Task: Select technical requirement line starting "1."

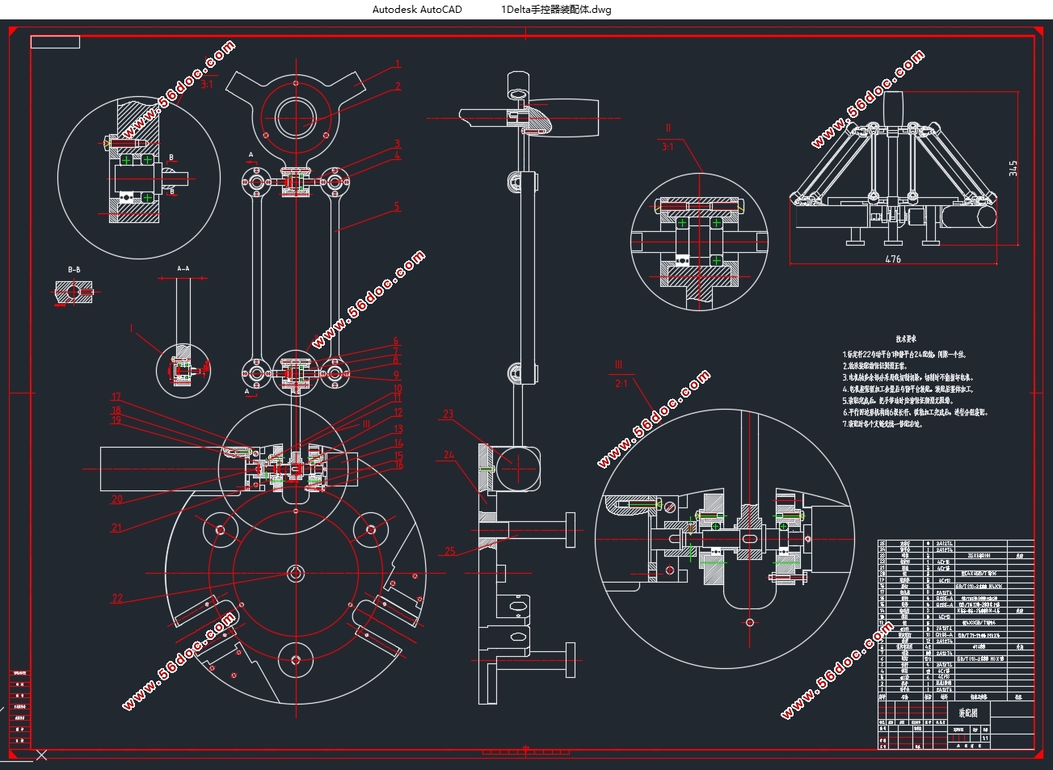Action: coord(903,354)
